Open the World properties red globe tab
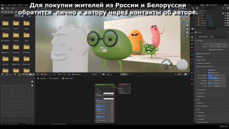Viewport: 229px width, 129px height. (192, 51)
